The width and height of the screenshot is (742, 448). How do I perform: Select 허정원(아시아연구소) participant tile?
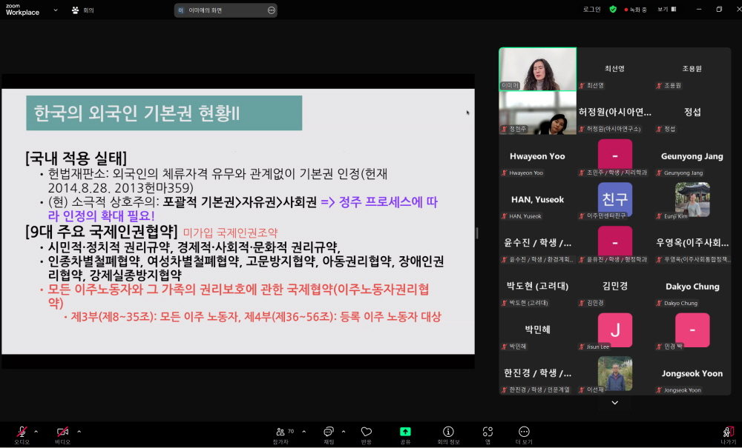pos(614,113)
